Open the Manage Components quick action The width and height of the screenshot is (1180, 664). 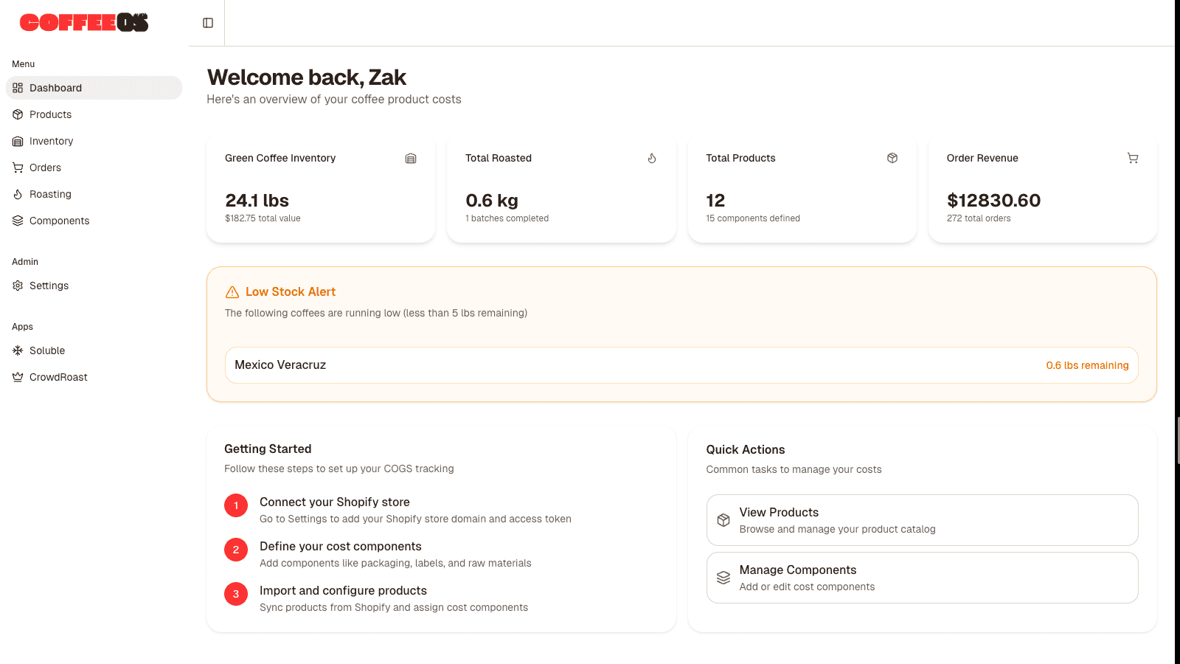point(922,578)
